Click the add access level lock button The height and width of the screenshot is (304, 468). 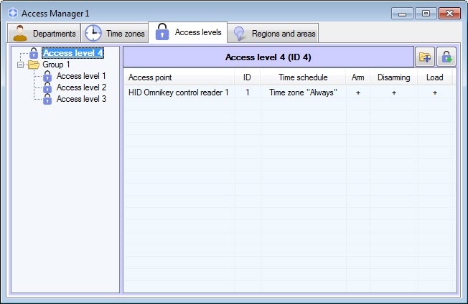pyautogui.click(x=446, y=57)
